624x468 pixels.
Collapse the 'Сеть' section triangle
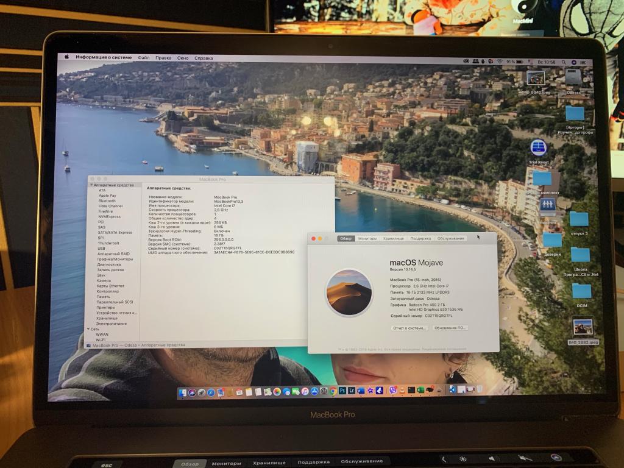pyautogui.click(x=88, y=329)
